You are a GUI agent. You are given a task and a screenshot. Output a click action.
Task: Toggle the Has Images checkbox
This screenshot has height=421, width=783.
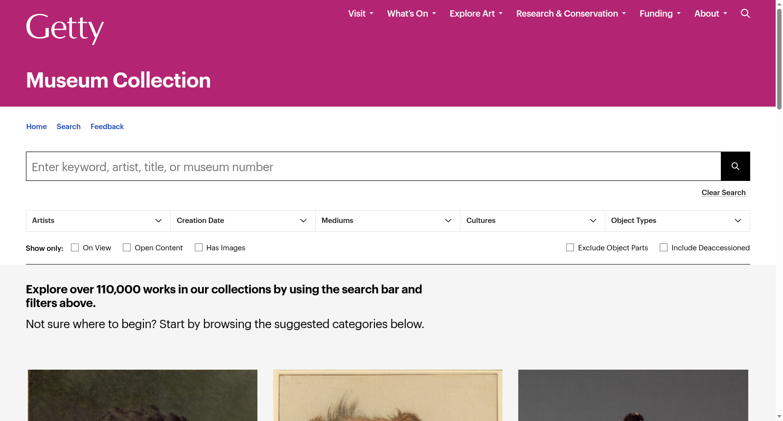(x=199, y=247)
